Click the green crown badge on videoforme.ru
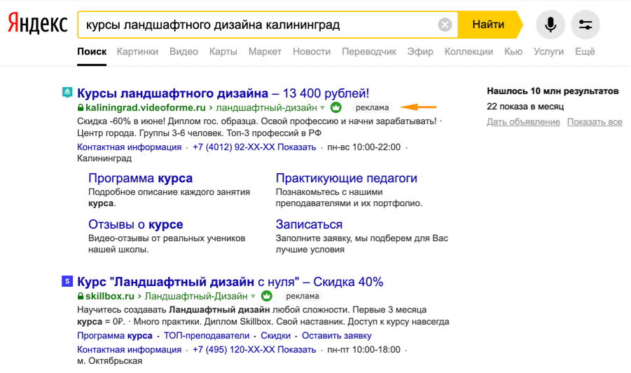This screenshot has width=631, height=373. coord(336,107)
